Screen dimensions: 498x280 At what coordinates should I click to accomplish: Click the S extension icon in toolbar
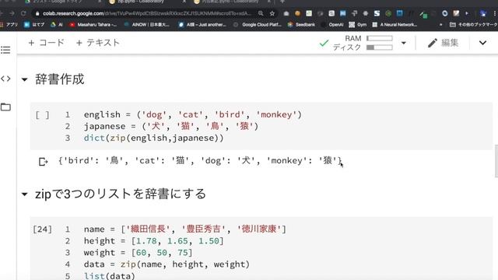pos(377,13)
